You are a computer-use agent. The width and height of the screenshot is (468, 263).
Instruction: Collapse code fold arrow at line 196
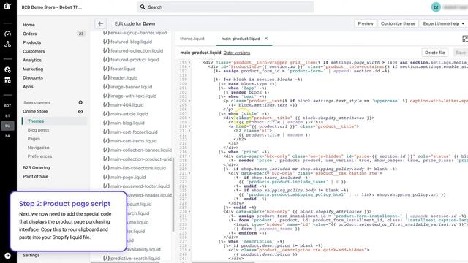(189, 66)
